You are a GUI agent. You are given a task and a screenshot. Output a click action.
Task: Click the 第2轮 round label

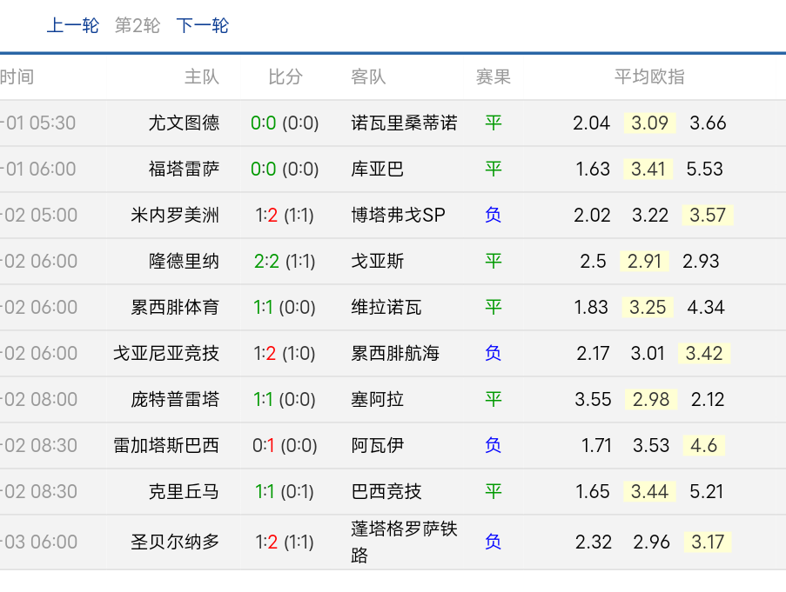(138, 26)
